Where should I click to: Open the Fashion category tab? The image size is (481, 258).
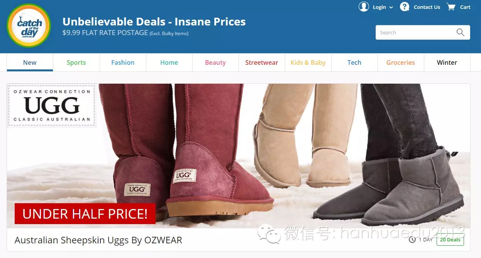coord(123,62)
